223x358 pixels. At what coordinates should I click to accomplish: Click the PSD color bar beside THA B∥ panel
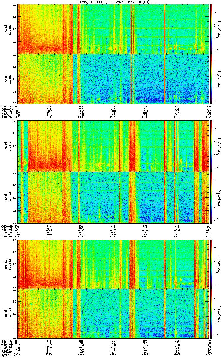pyautogui.click(x=211, y=79)
